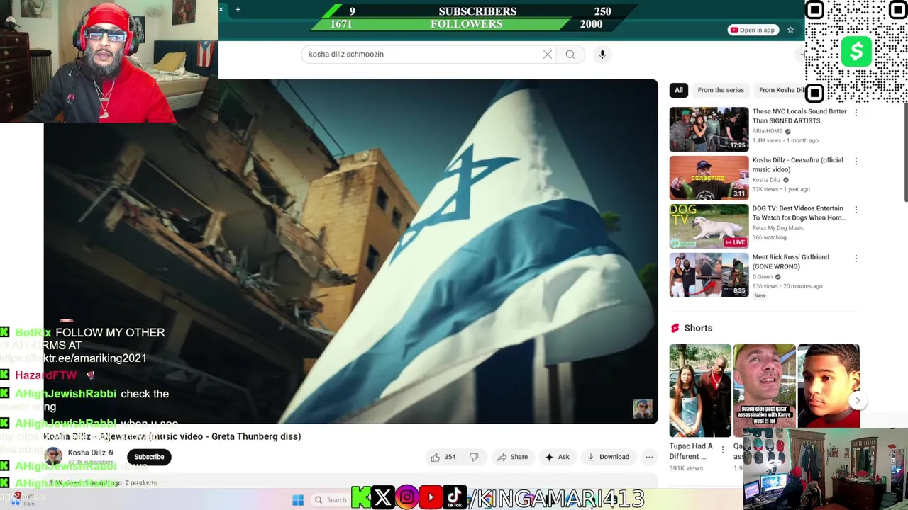908x510 pixels.
Task: Click the main video player
Action: [350, 251]
